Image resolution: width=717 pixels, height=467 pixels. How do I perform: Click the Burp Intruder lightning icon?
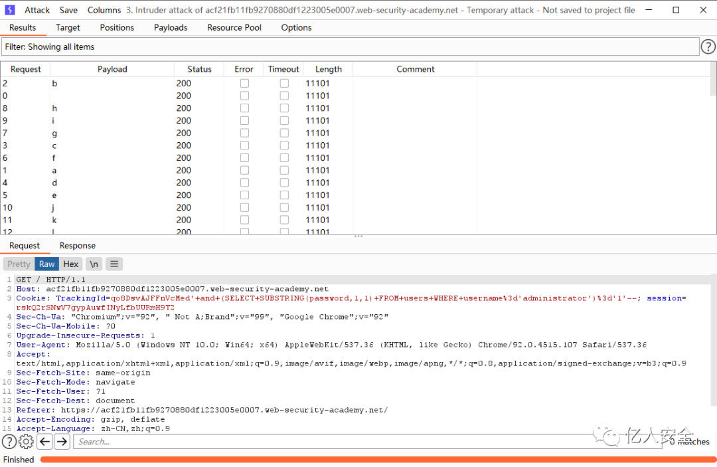click(x=9, y=10)
